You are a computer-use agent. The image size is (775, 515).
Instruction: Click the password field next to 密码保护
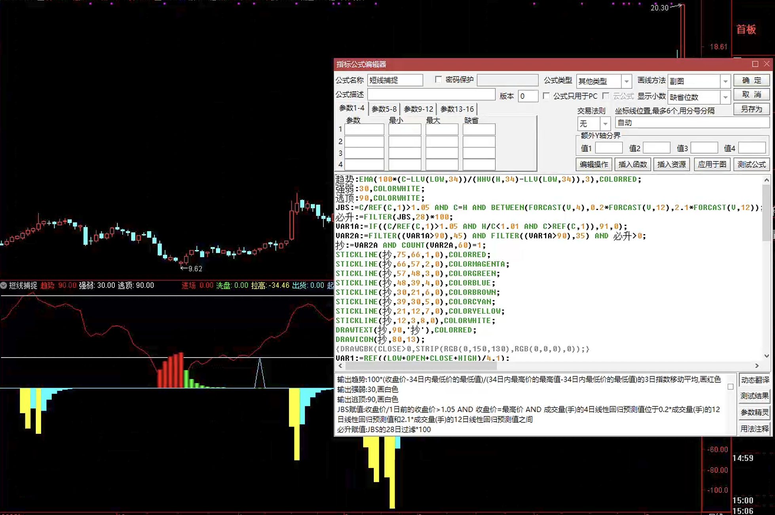tap(507, 80)
